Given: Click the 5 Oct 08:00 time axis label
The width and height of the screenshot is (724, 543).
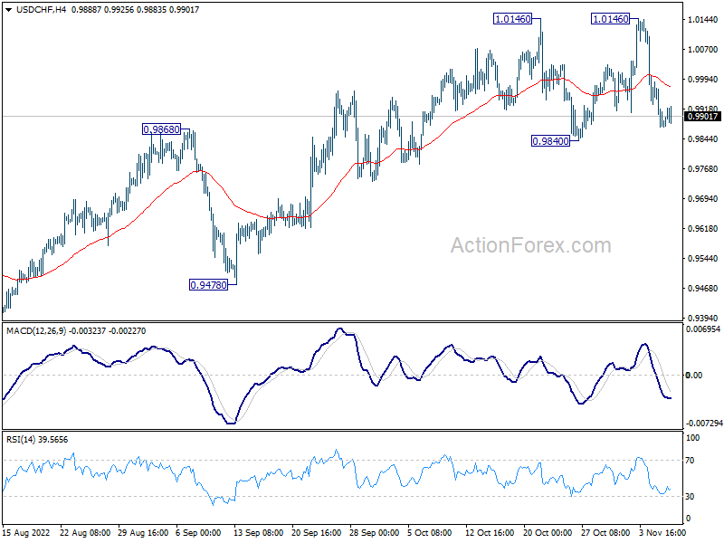Looking at the screenshot, I should [429, 532].
